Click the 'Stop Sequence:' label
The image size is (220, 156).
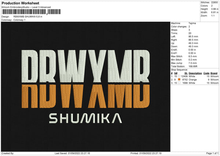pos(179,70)
